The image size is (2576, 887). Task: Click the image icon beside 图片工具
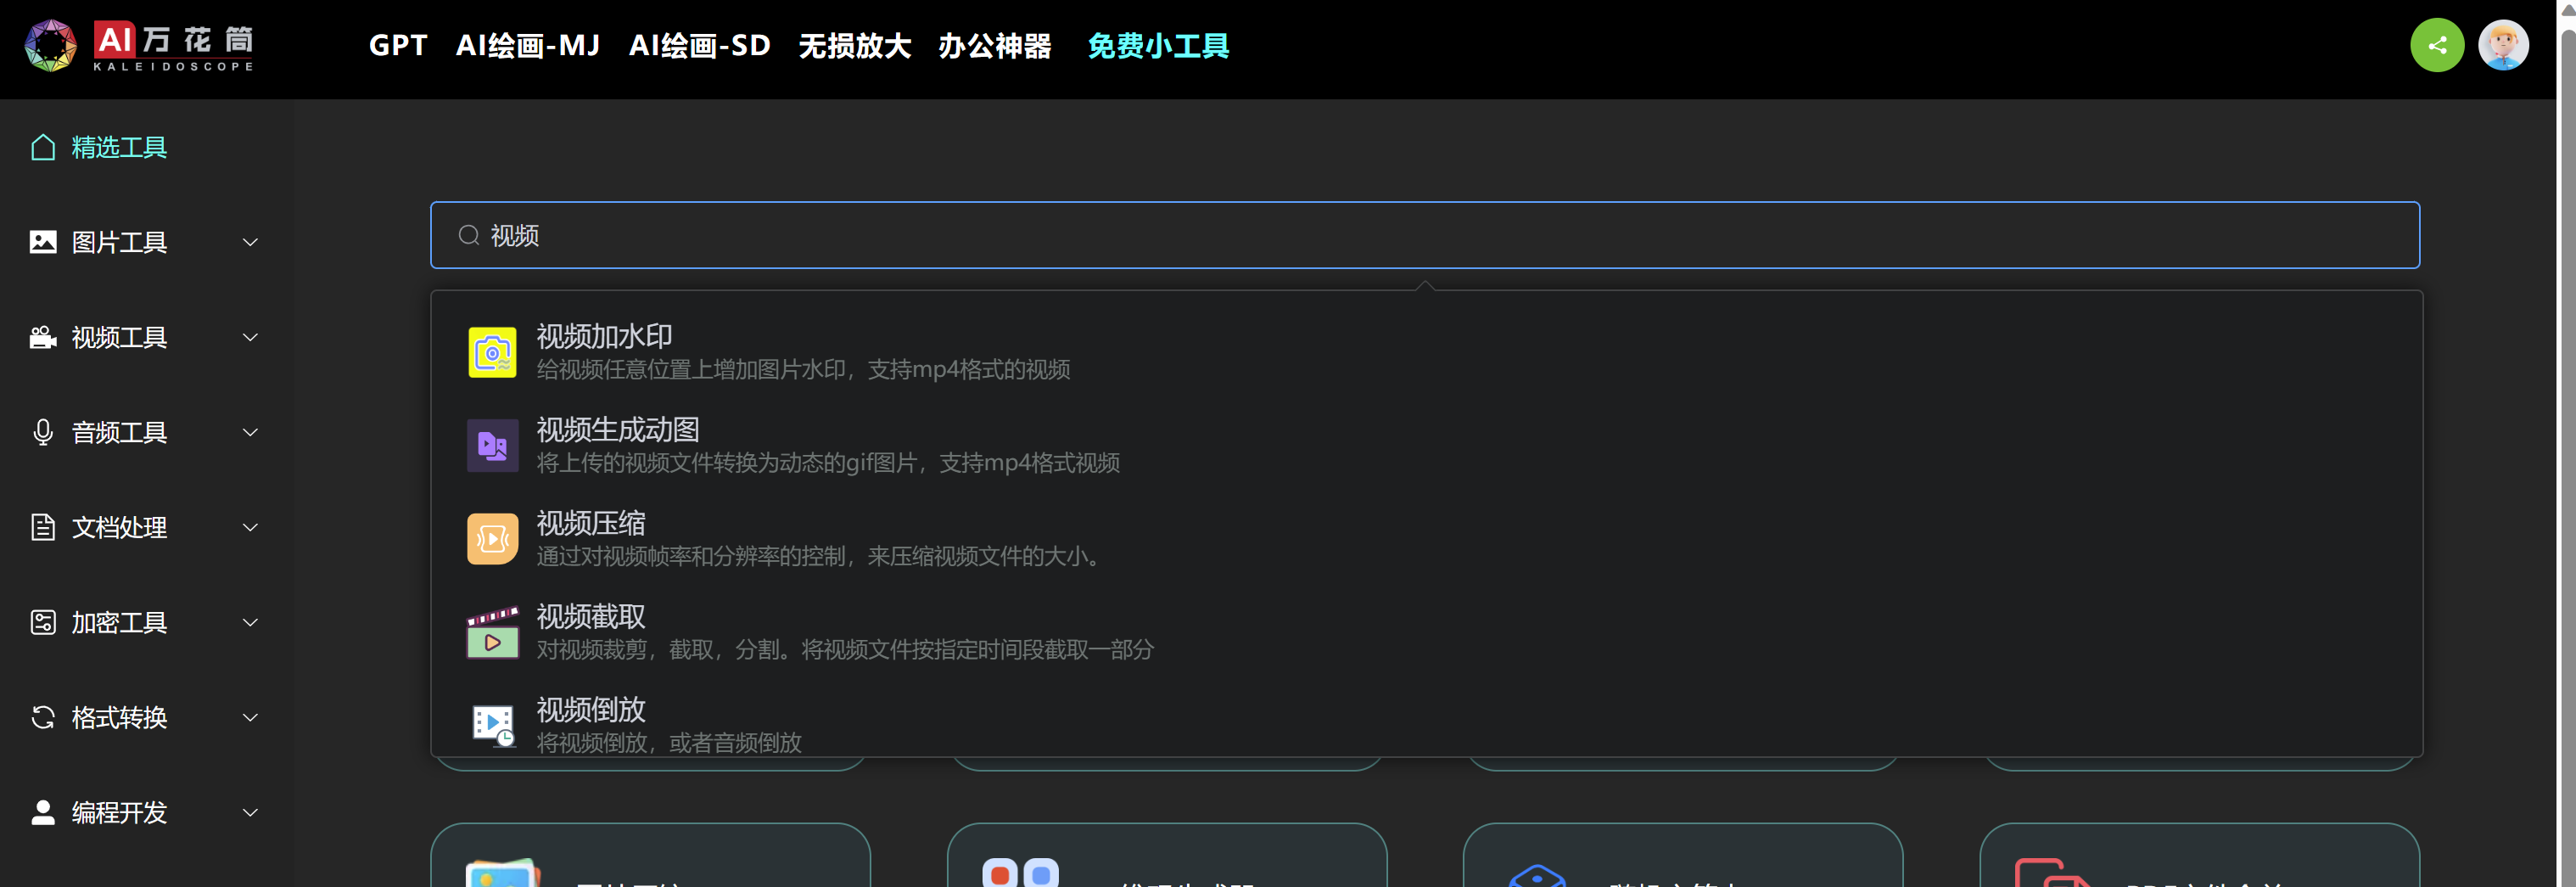[43, 242]
